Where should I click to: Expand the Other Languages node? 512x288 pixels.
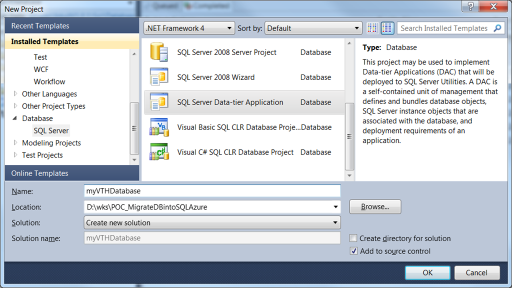tap(15, 93)
